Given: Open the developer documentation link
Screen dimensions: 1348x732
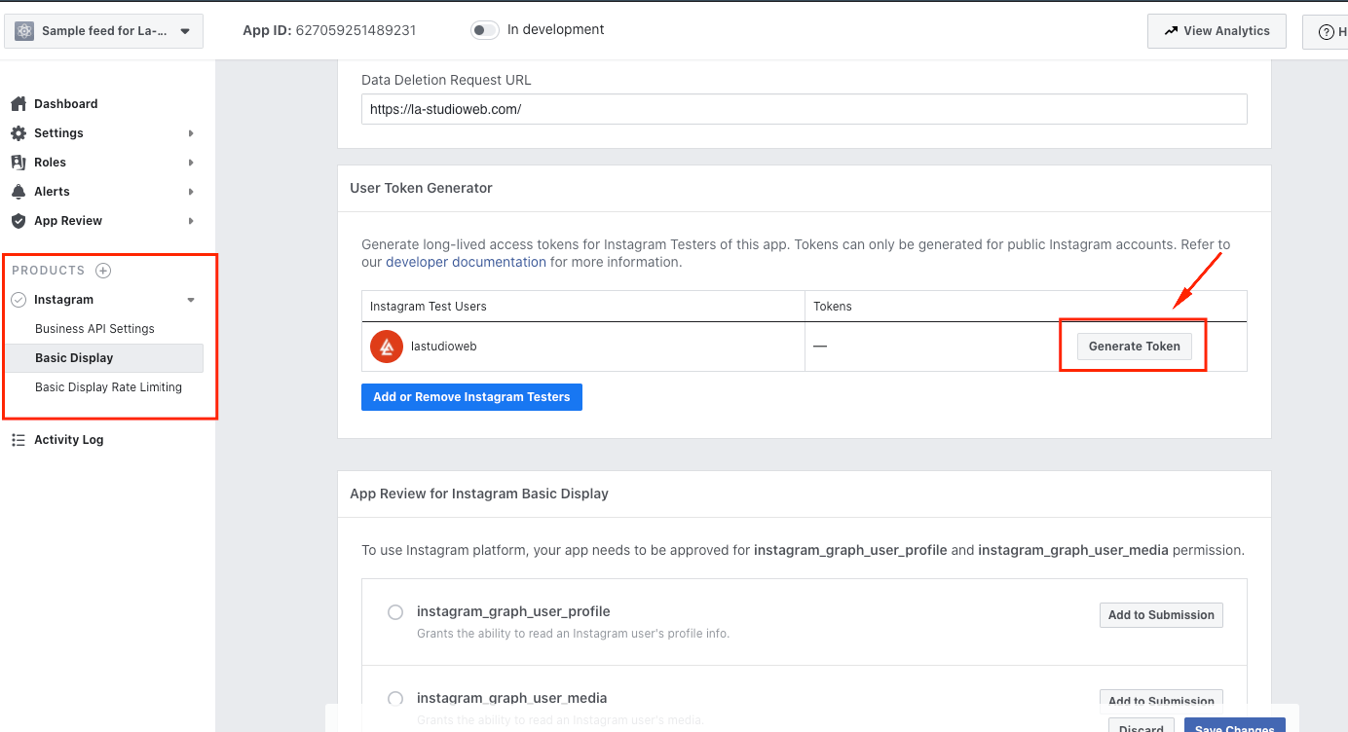Looking at the screenshot, I should click(466, 262).
